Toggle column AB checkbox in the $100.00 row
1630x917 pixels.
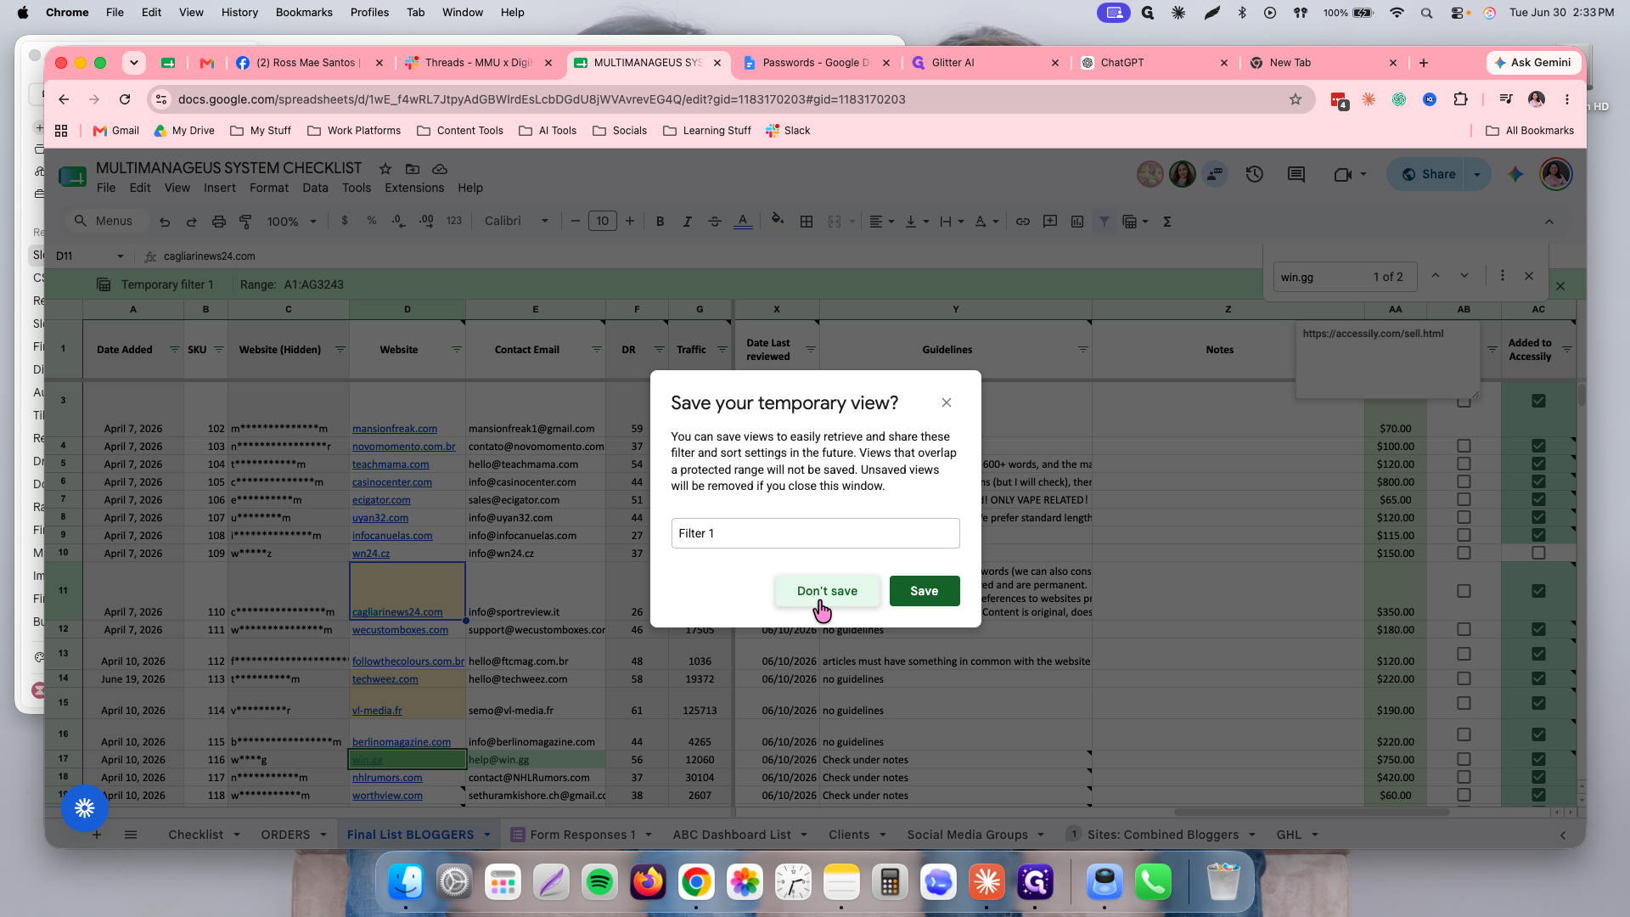tap(1464, 446)
